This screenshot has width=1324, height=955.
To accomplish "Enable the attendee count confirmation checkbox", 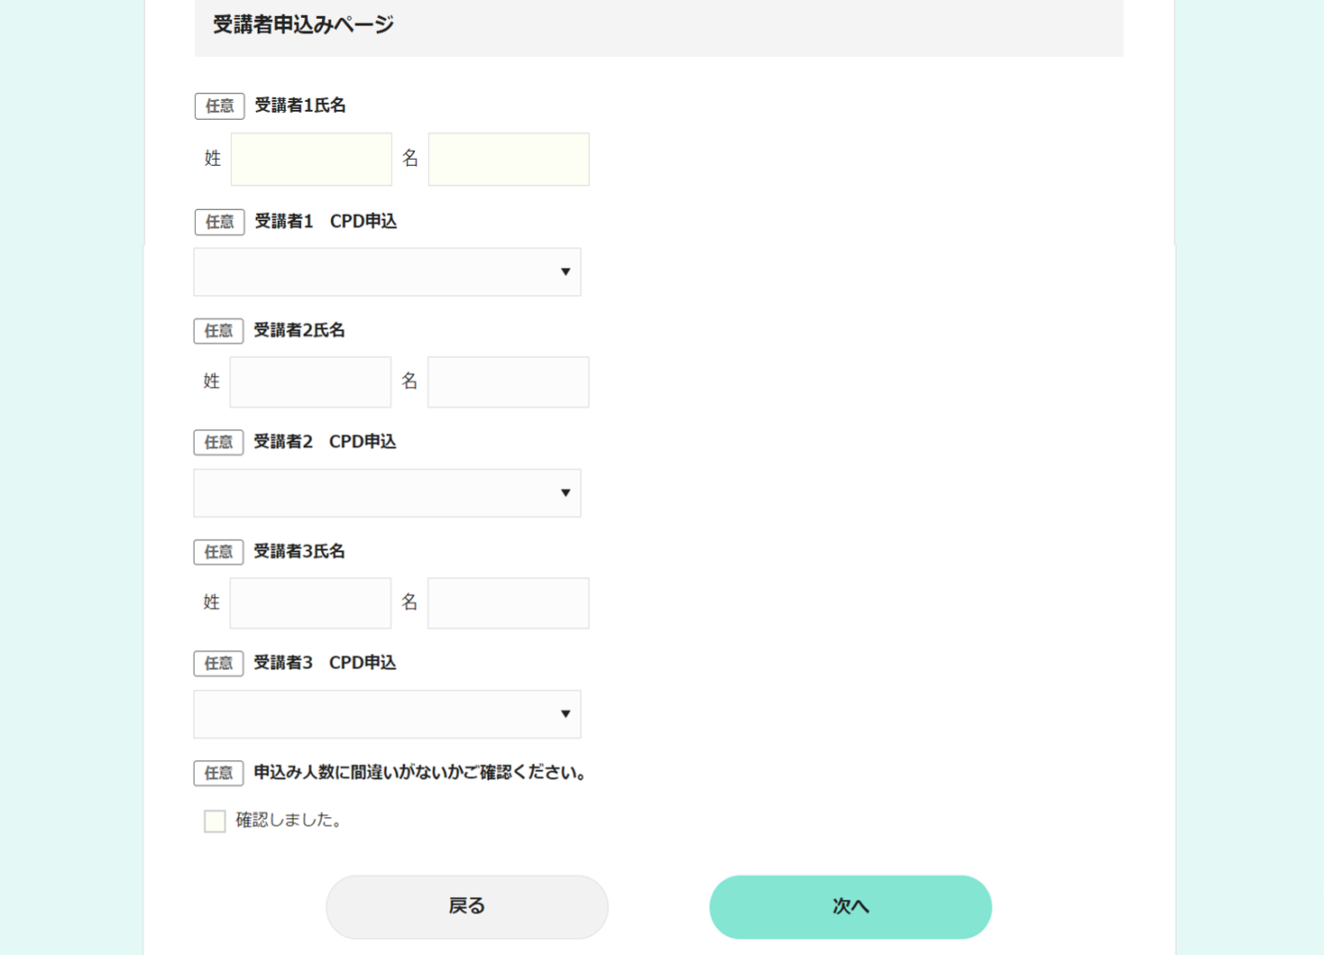I will pyautogui.click(x=215, y=821).
